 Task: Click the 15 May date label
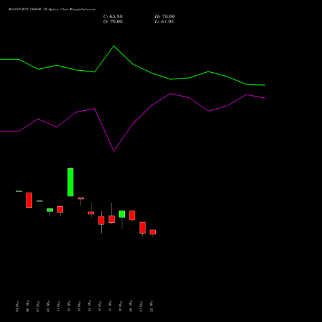100,307
